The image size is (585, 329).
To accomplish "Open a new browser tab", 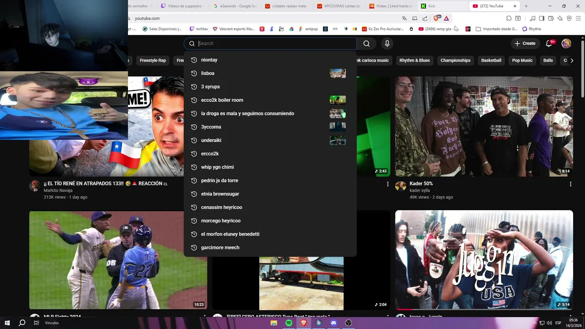I will click(526, 6).
